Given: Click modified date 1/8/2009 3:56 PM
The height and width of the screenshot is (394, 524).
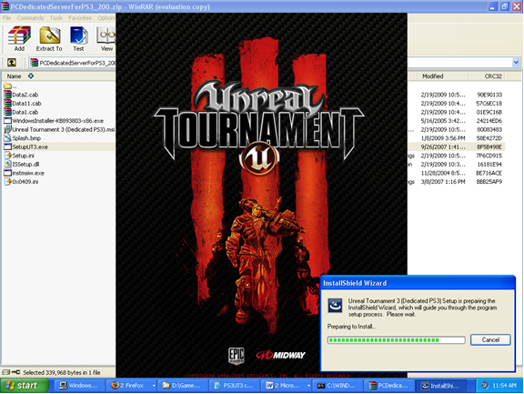Looking at the screenshot, I should pos(443,138).
